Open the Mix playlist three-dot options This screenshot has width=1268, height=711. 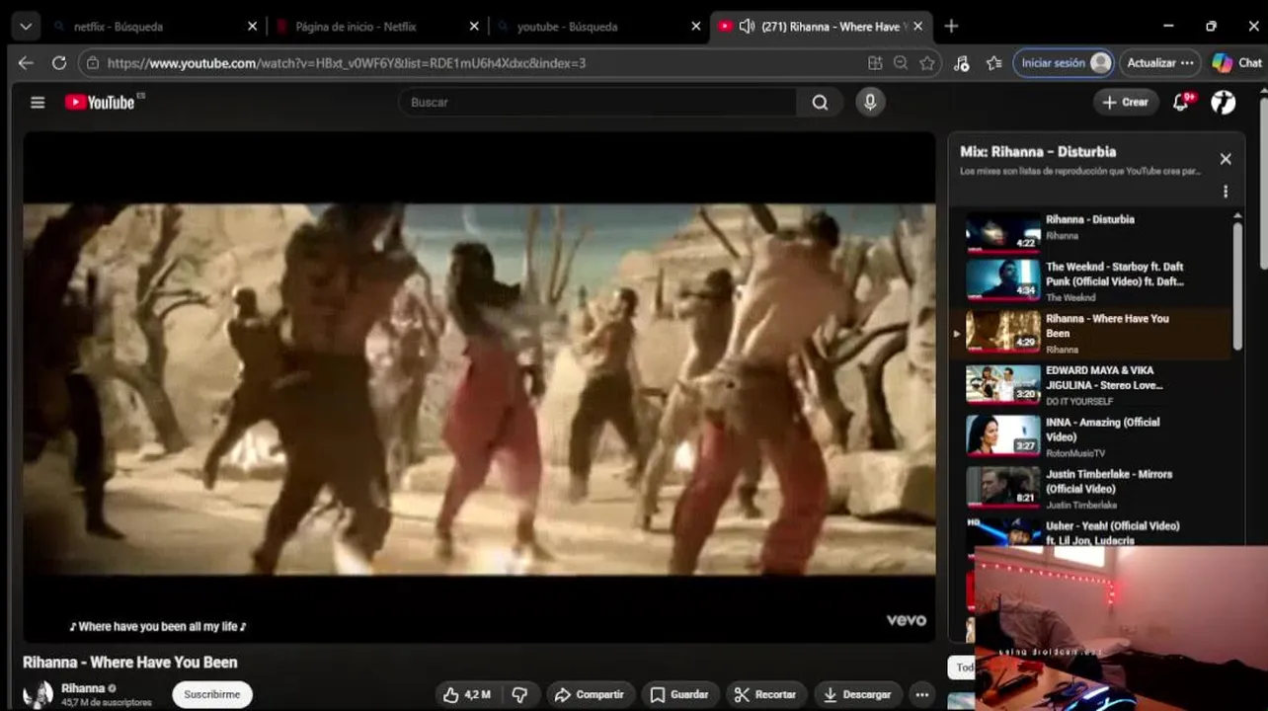coord(1226,192)
